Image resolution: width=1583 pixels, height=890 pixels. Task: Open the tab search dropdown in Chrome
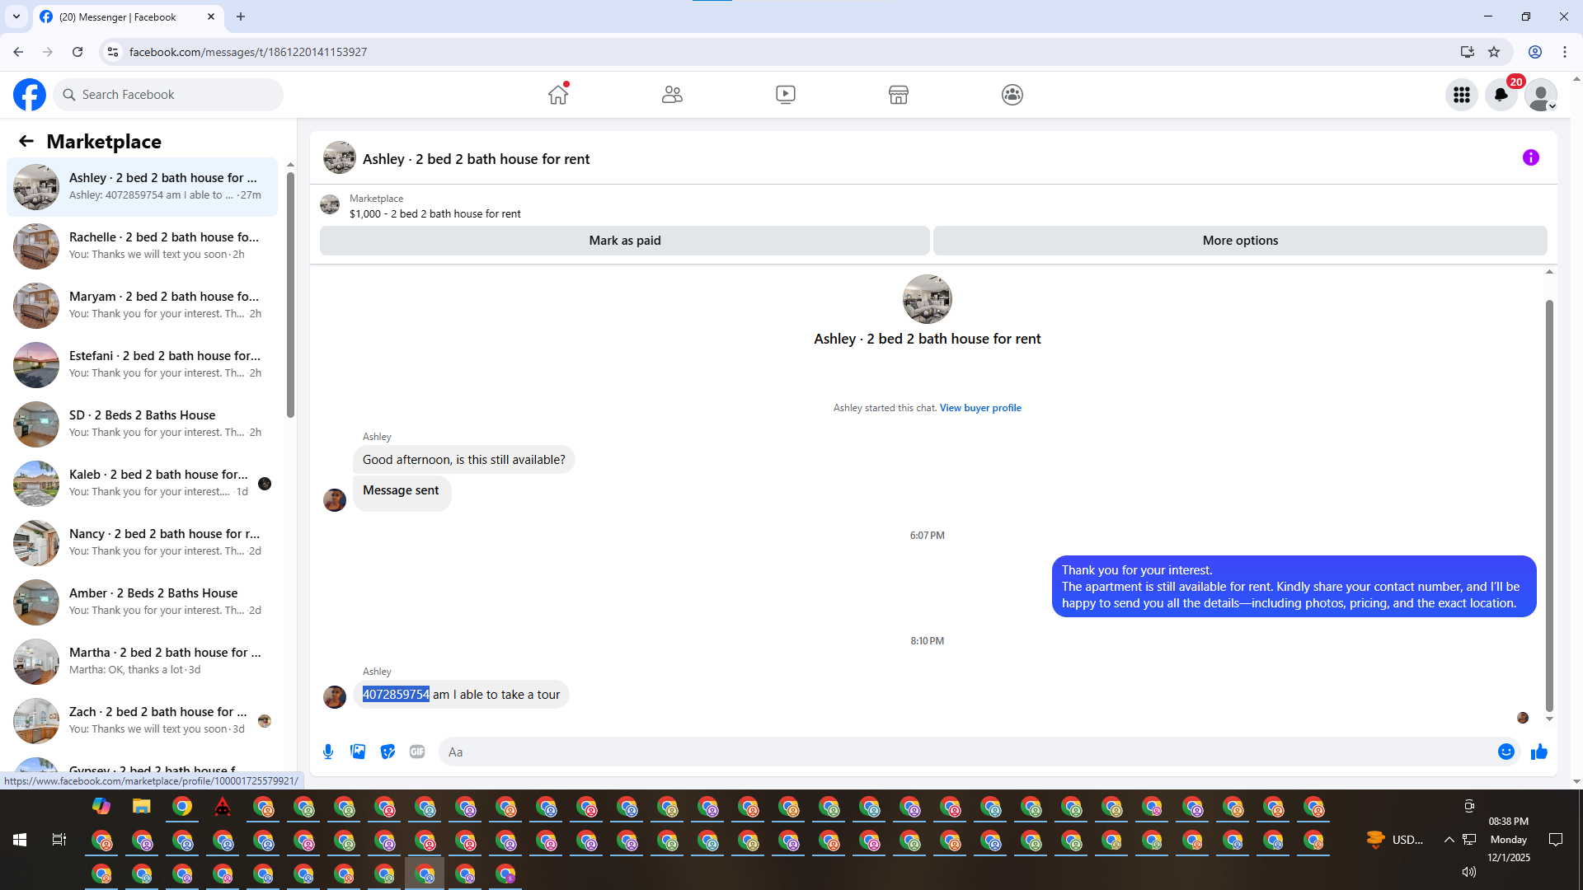click(x=16, y=16)
